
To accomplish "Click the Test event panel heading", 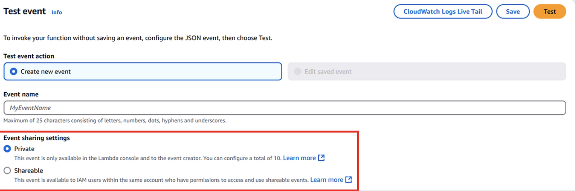I will (25, 11).
